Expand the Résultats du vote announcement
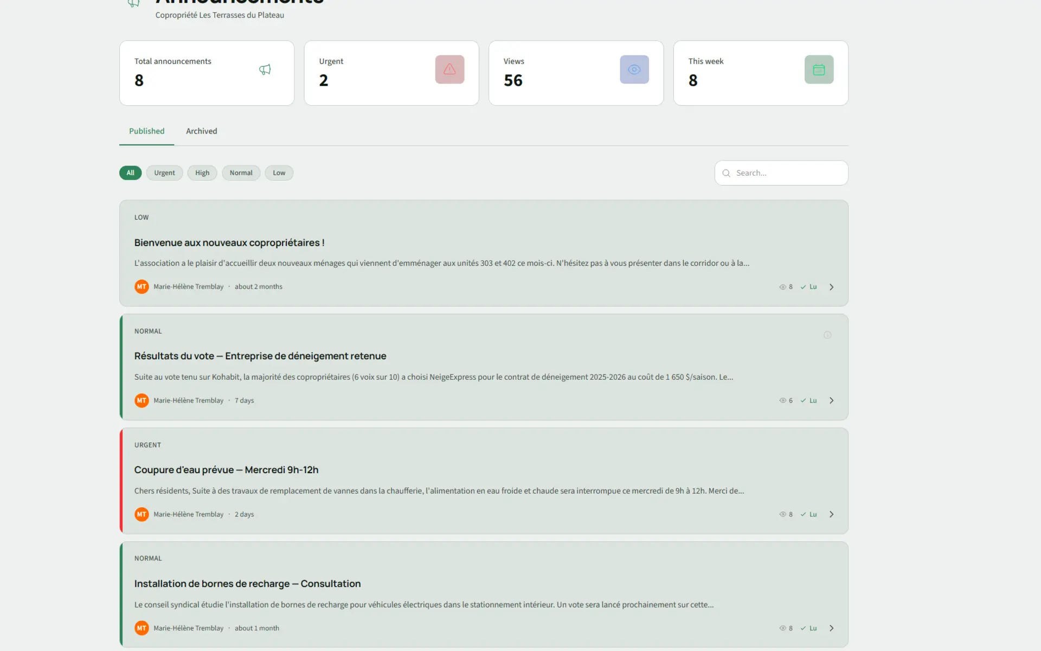This screenshot has height=651, width=1041. point(831,400)
